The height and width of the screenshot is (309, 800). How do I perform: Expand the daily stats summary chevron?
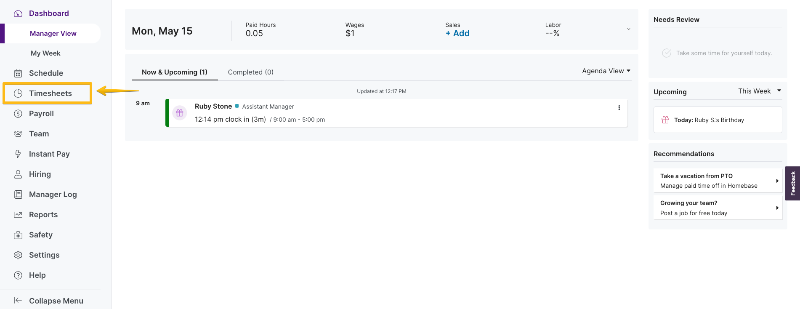click(x=628, y=29)
